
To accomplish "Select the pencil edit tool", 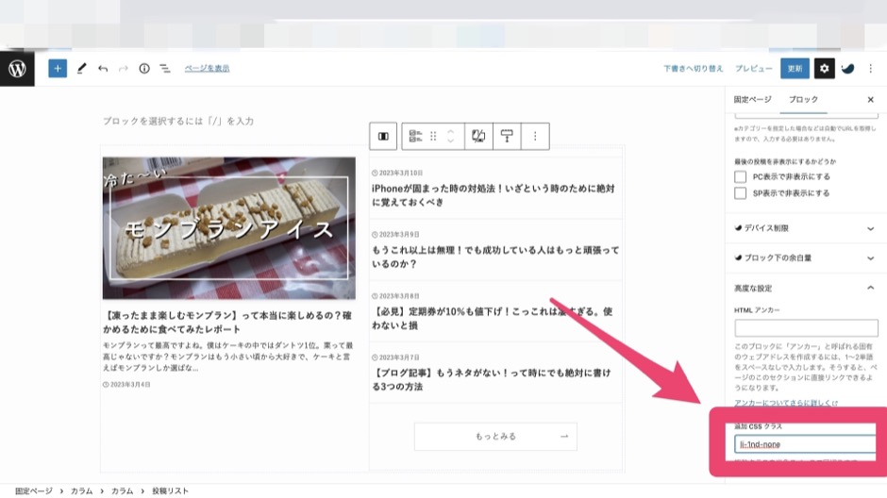I will pos(81,69).
